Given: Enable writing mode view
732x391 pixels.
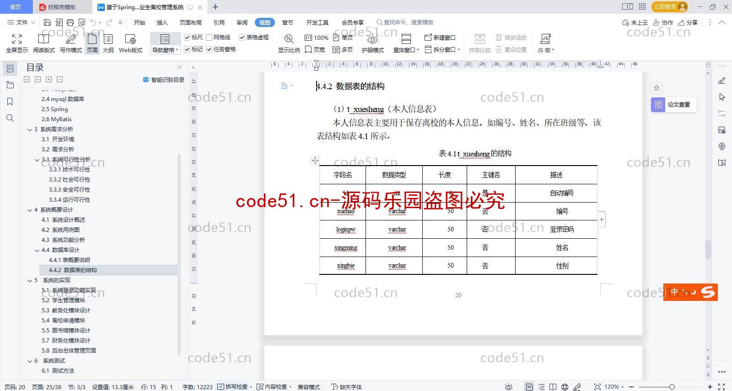Looking at the screenshot, I should (71, 43).
